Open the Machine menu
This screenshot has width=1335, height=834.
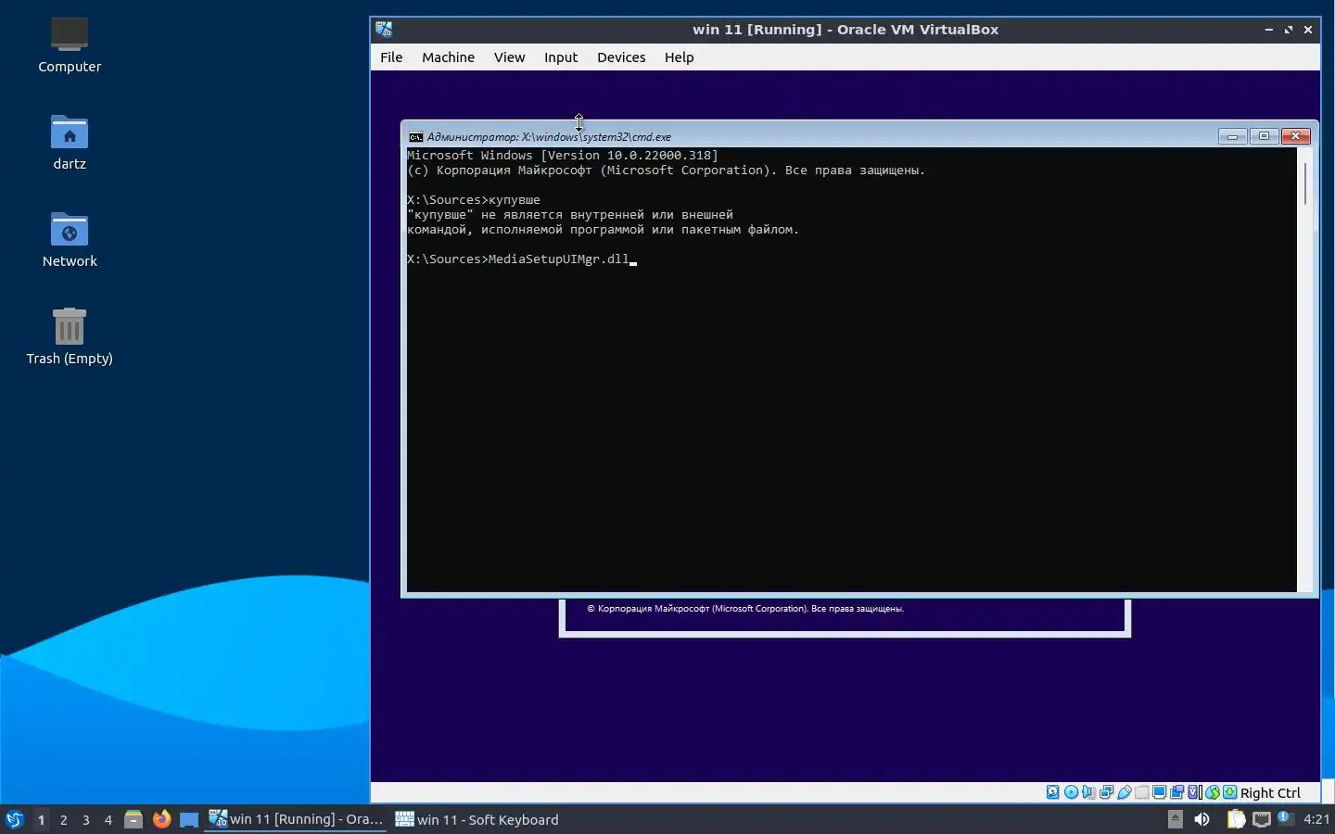[448, 57]
